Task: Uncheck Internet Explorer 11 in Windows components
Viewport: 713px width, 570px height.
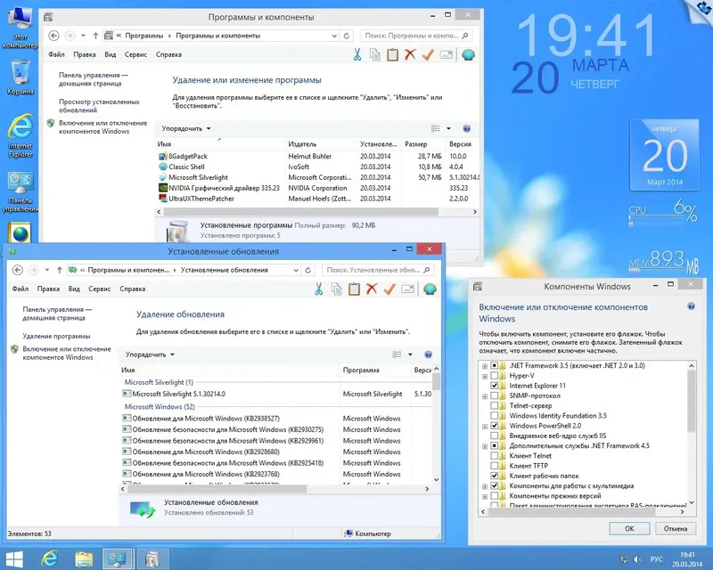Action: tap(496, 385)
